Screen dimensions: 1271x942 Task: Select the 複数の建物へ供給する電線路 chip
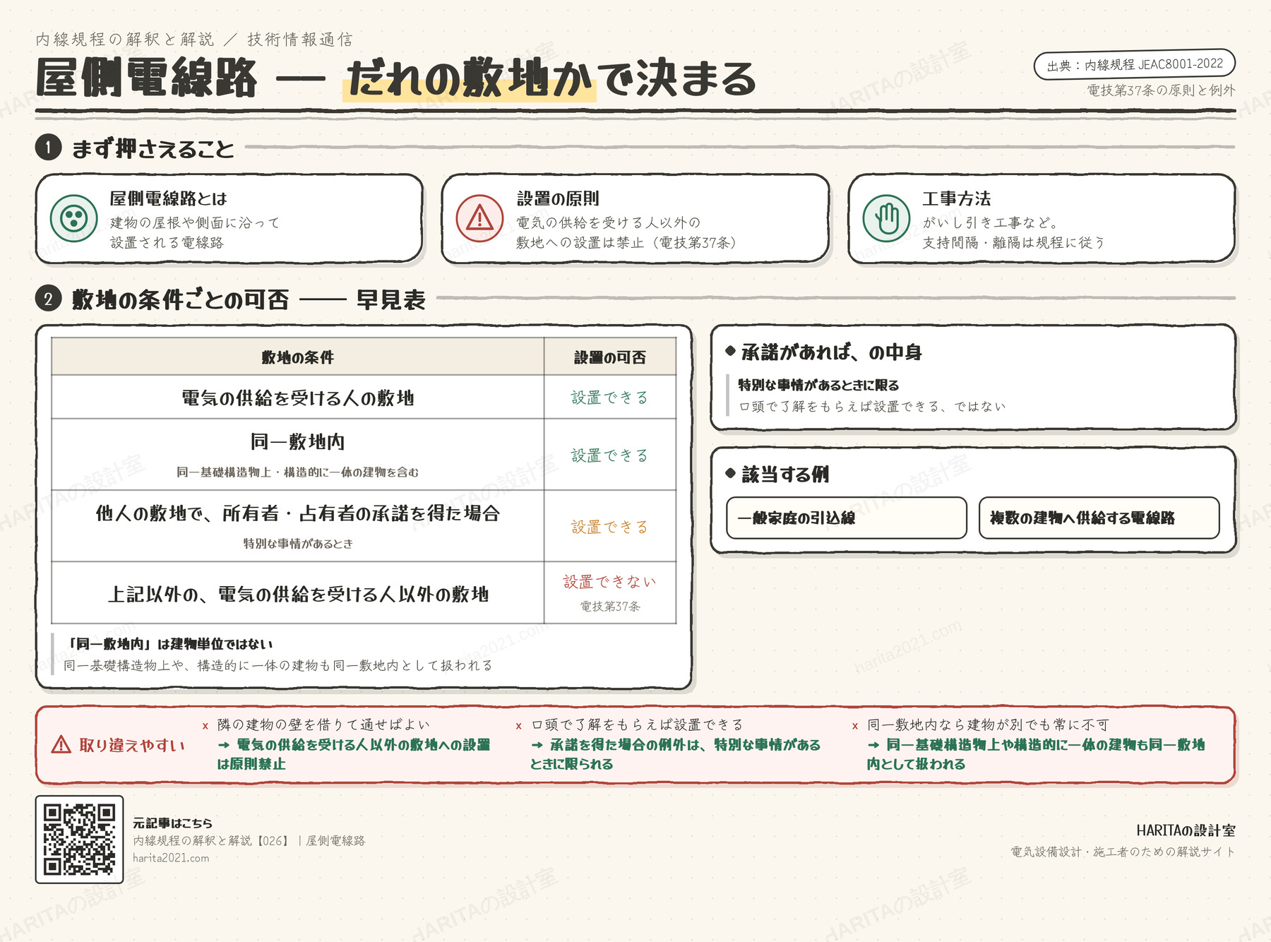1099,518
